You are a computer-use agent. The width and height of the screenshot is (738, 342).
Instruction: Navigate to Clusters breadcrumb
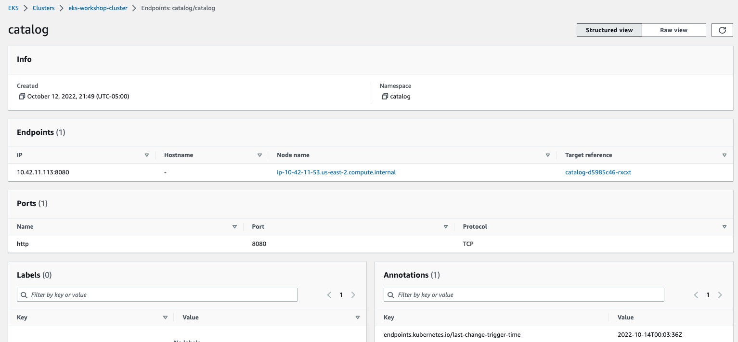tap(43, 8)
